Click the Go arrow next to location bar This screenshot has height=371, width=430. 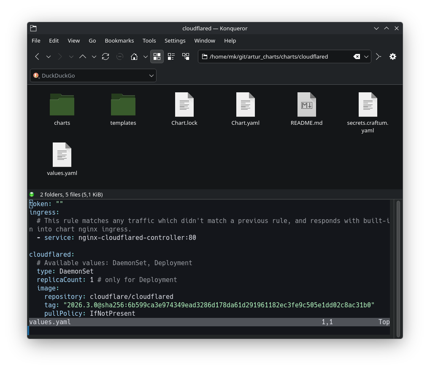379,57
